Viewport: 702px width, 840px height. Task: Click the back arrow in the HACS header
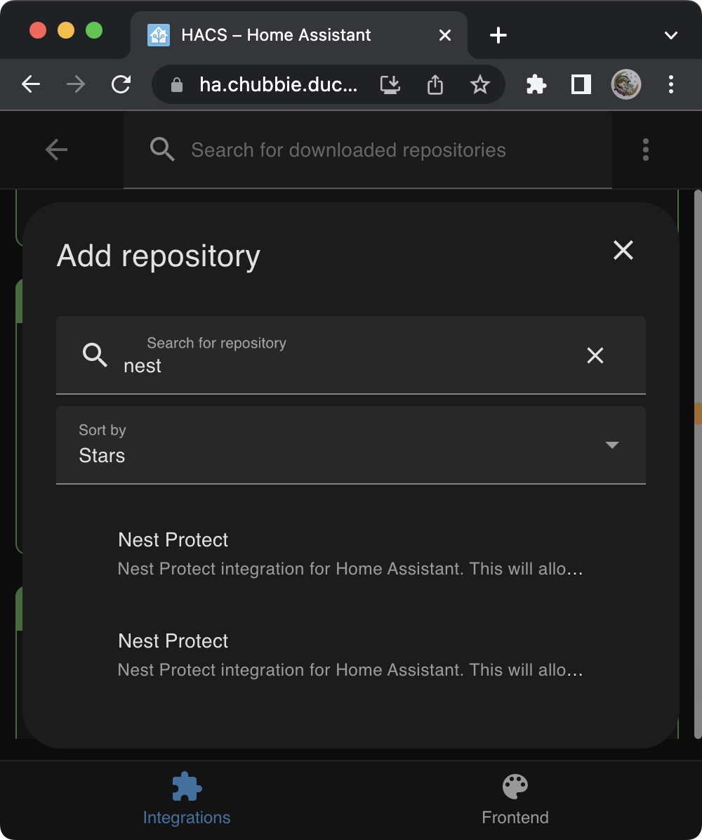click(56, 149)
